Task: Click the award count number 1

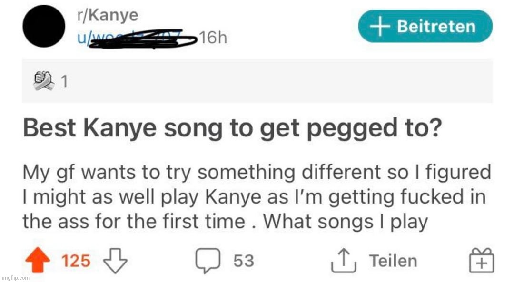Action: click(x=65, y=81)
